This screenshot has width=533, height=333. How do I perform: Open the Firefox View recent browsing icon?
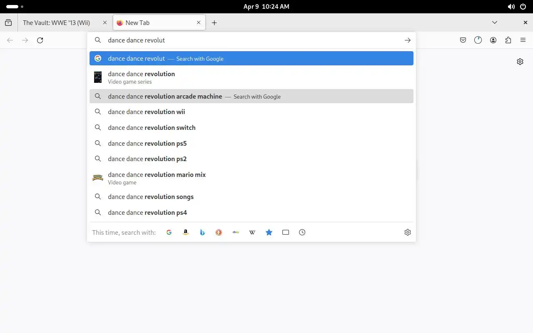(x=8, y=23)
